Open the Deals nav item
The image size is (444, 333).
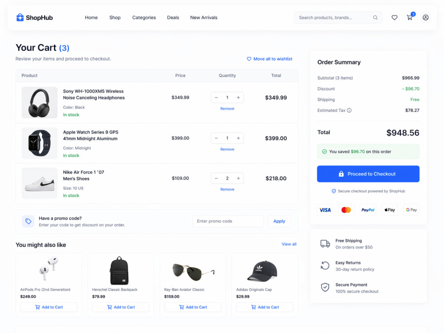click(x=173, y=18)
